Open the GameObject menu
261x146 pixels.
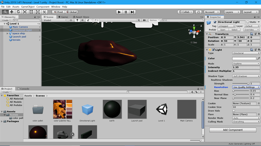pyautogui.click(x=28, y=7)
